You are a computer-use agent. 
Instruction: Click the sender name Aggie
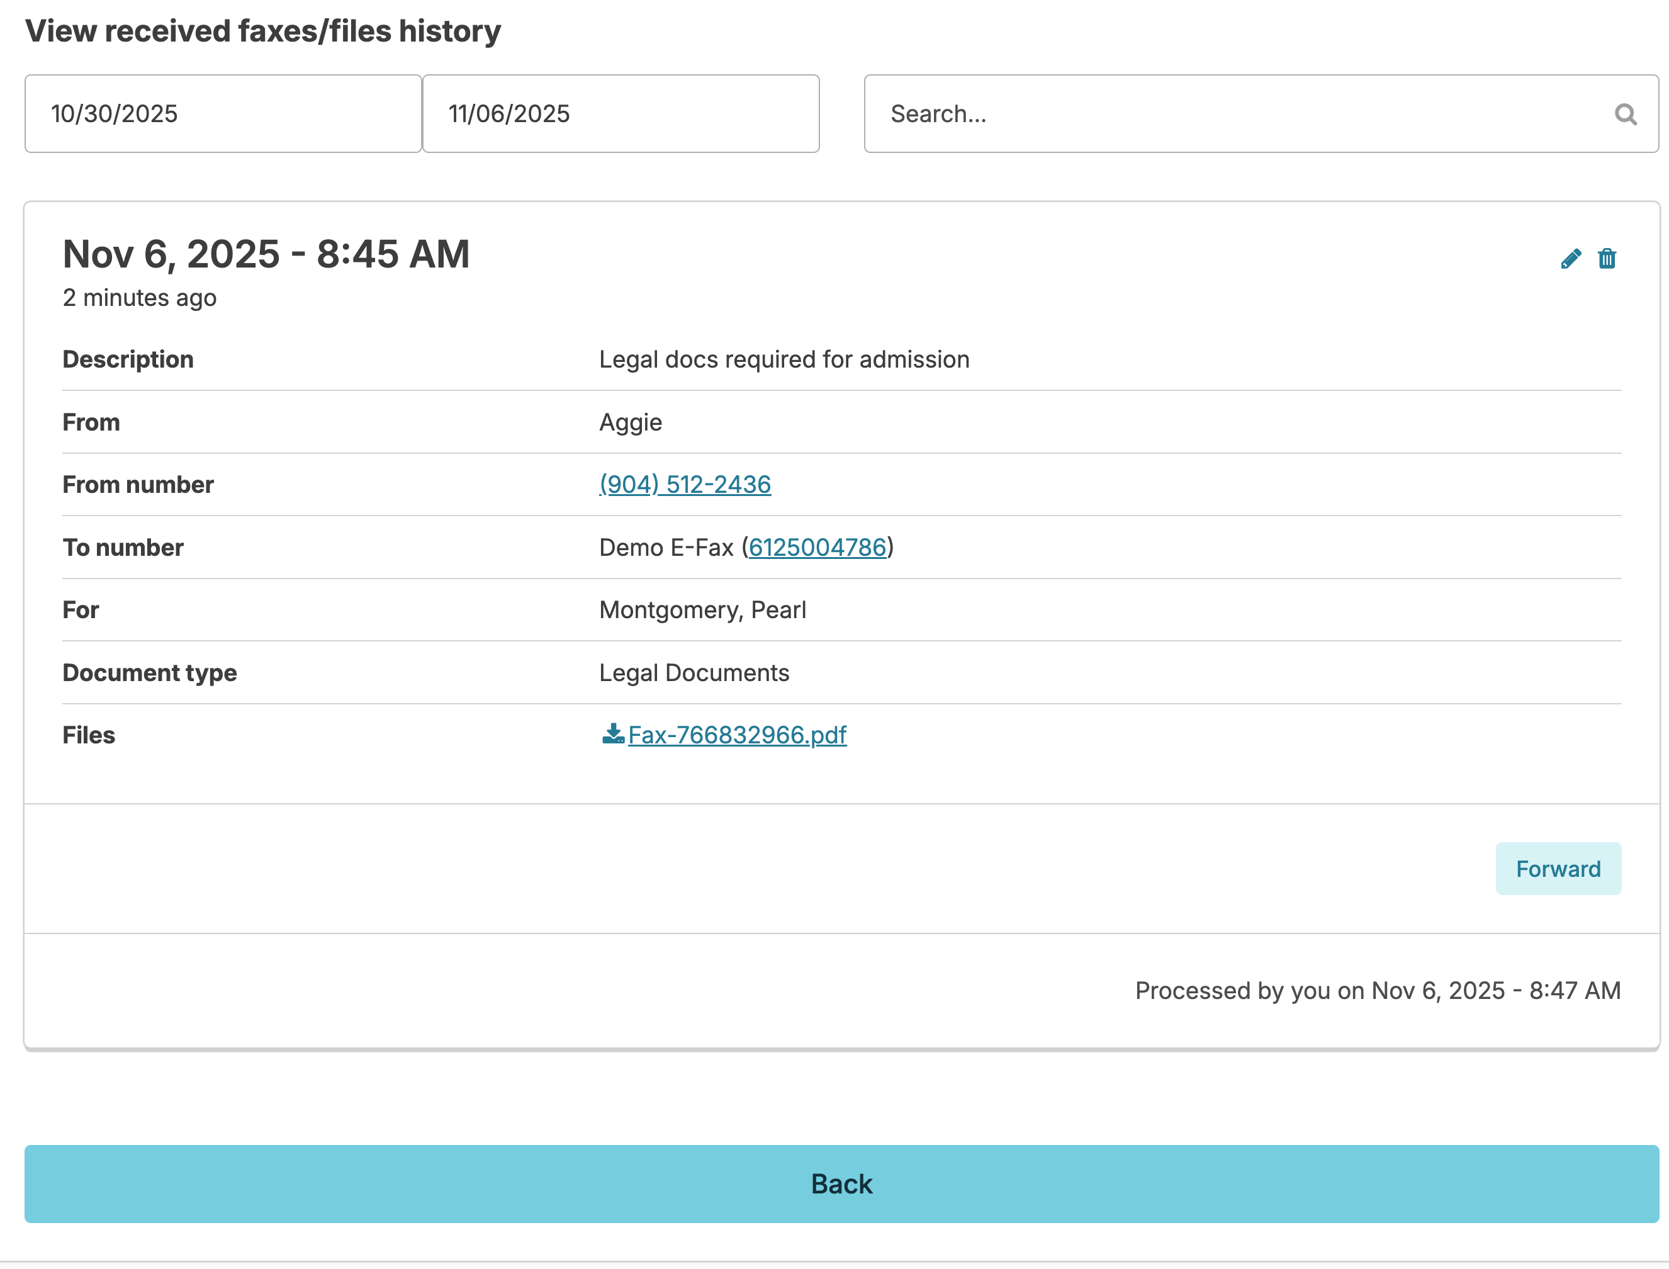point(630,422)
